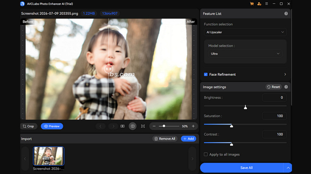Click the Saturation value field

pyautogui.click(x=274, y=116)
